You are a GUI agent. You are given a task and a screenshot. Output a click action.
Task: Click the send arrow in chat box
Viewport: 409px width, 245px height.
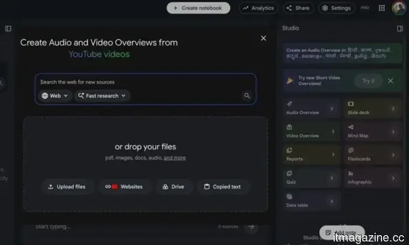pos(251,227)
